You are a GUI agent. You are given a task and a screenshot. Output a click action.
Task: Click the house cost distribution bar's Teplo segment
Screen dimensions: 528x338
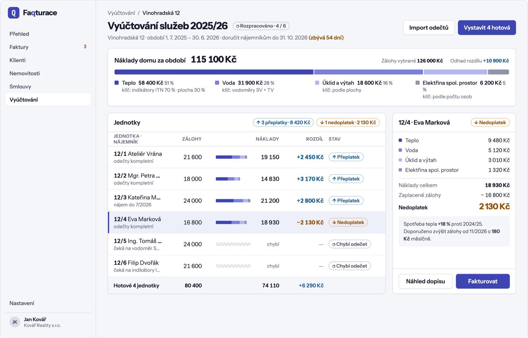[x=214, y=72]
